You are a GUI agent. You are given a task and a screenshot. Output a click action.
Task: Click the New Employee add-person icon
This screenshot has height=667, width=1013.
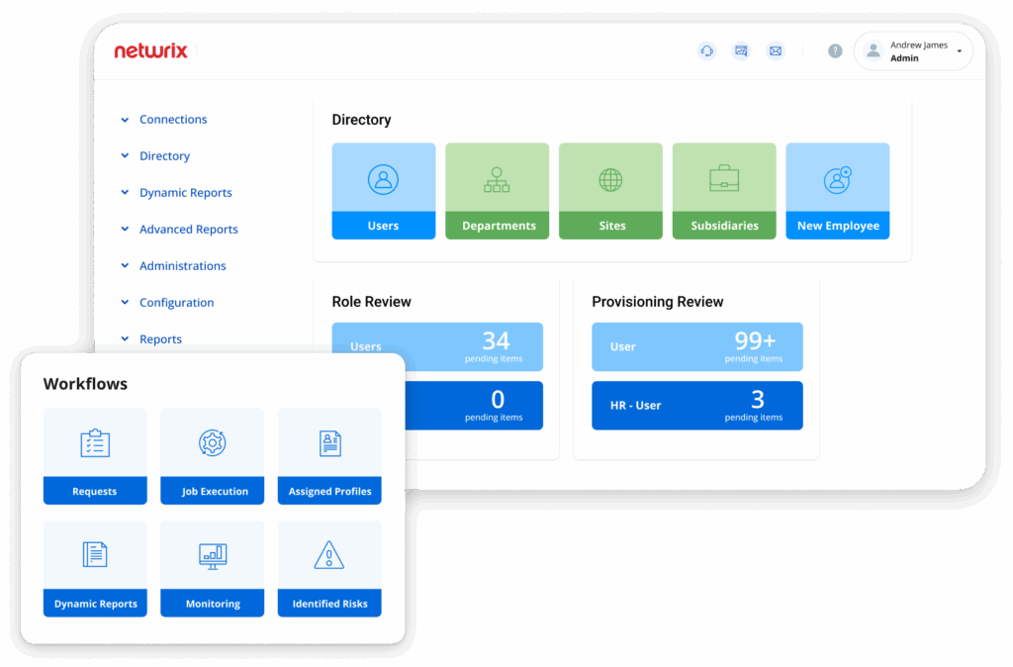click(837, 180)
